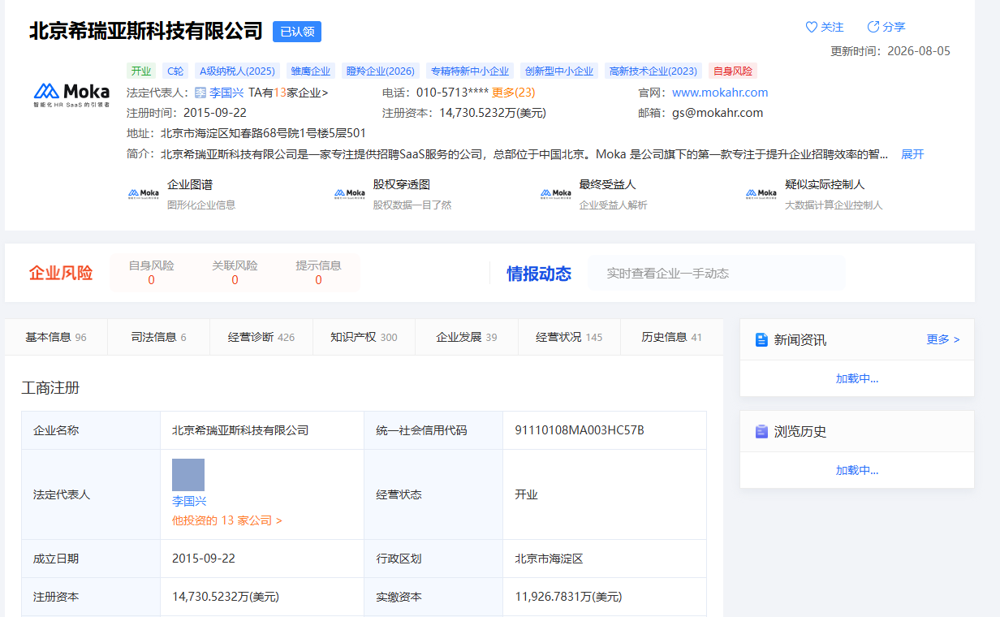
Task: Click the update time 2026-08-05
Action: coord(919,51)
